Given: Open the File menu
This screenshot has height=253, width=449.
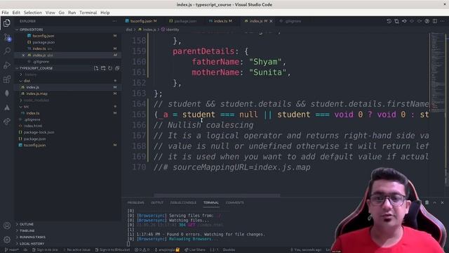Looking at the screenshot, I should (5, 13).
